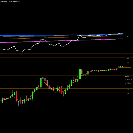Click the blue moving average line
This screenshot has height=133, width=133.
coord(61,35)
